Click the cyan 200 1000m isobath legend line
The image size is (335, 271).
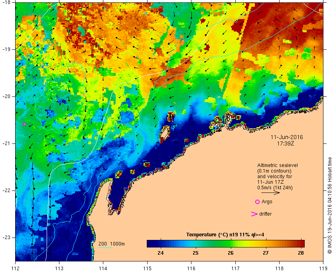[x=105, y=248]
